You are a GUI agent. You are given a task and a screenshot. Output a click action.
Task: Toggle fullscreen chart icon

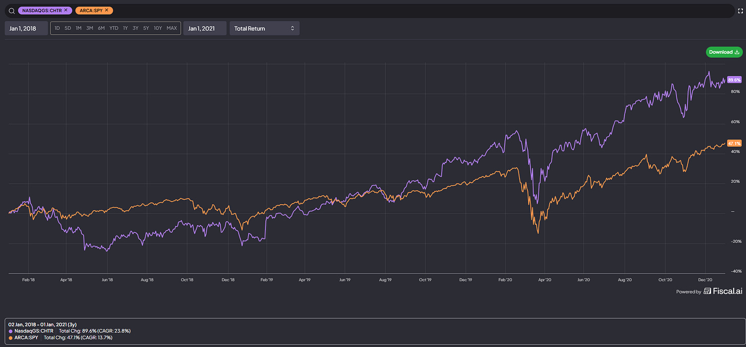pos(740,11)
